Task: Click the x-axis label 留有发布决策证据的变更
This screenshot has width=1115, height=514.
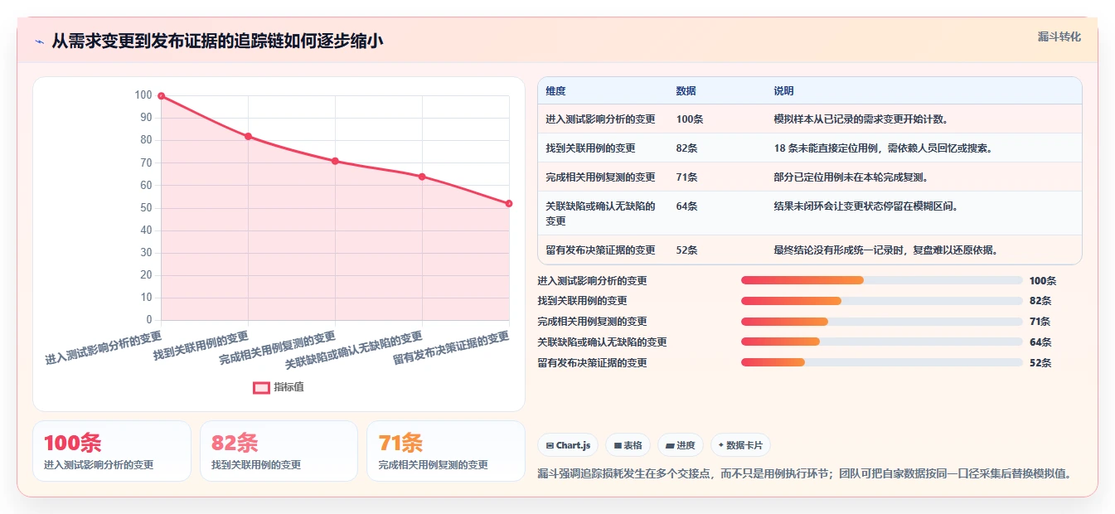Action: 451,348
